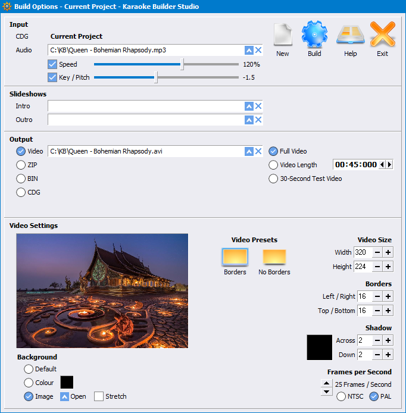Click the Outro slideshow input field

(x=146, y=120)
